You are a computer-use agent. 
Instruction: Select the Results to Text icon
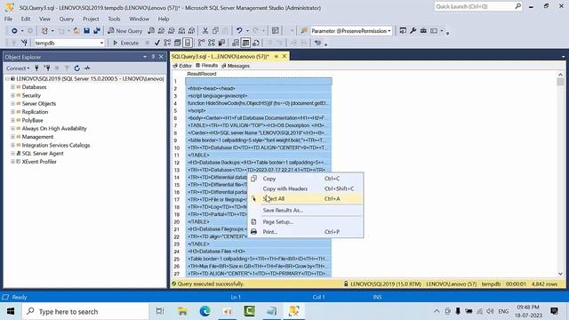[236, 43]
